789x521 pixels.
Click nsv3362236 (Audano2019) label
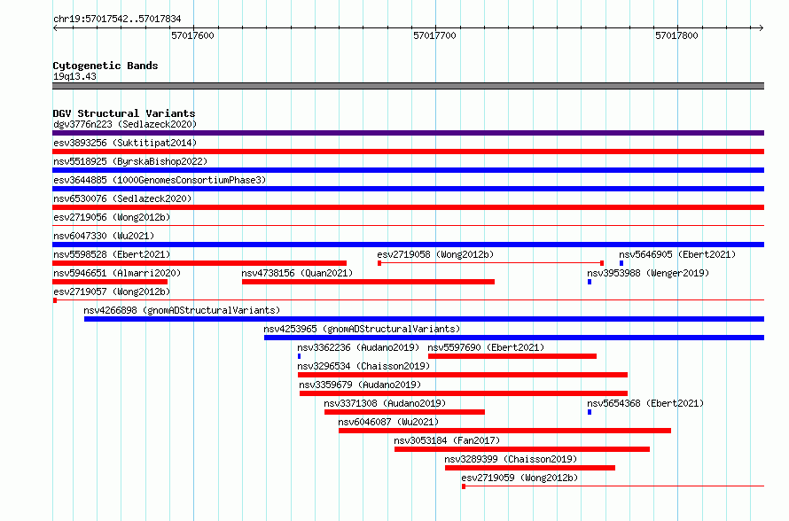pyautogui.click(x=358, y=347)
